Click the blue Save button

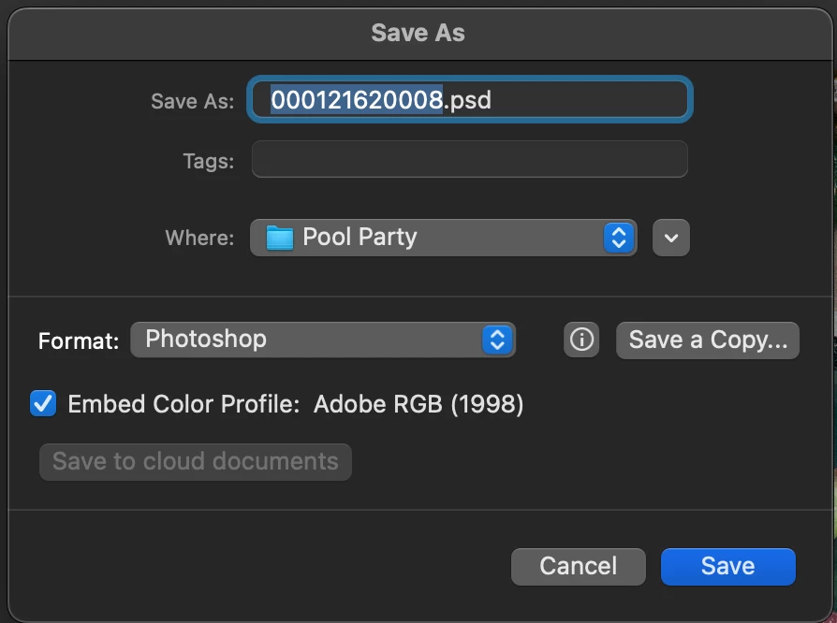point(727,566)
